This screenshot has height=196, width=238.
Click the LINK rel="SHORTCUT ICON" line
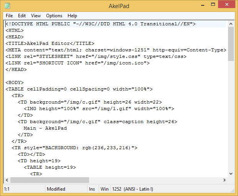78,63
